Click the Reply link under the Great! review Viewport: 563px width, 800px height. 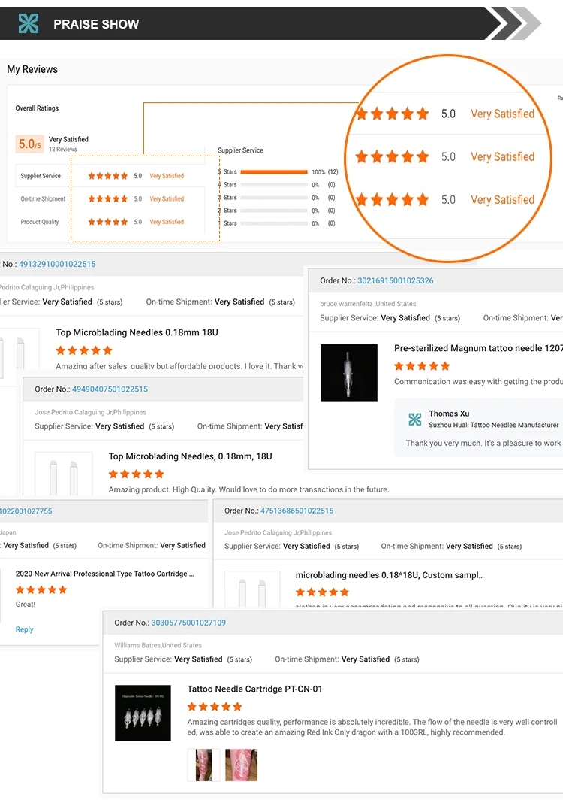(25, 629)
